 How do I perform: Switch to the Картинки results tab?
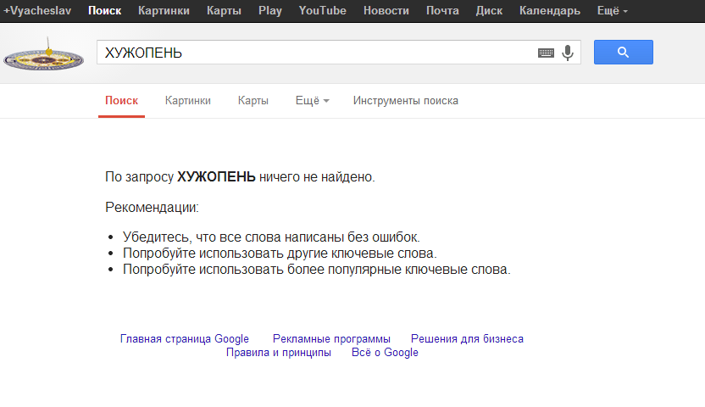click(188, 100)
